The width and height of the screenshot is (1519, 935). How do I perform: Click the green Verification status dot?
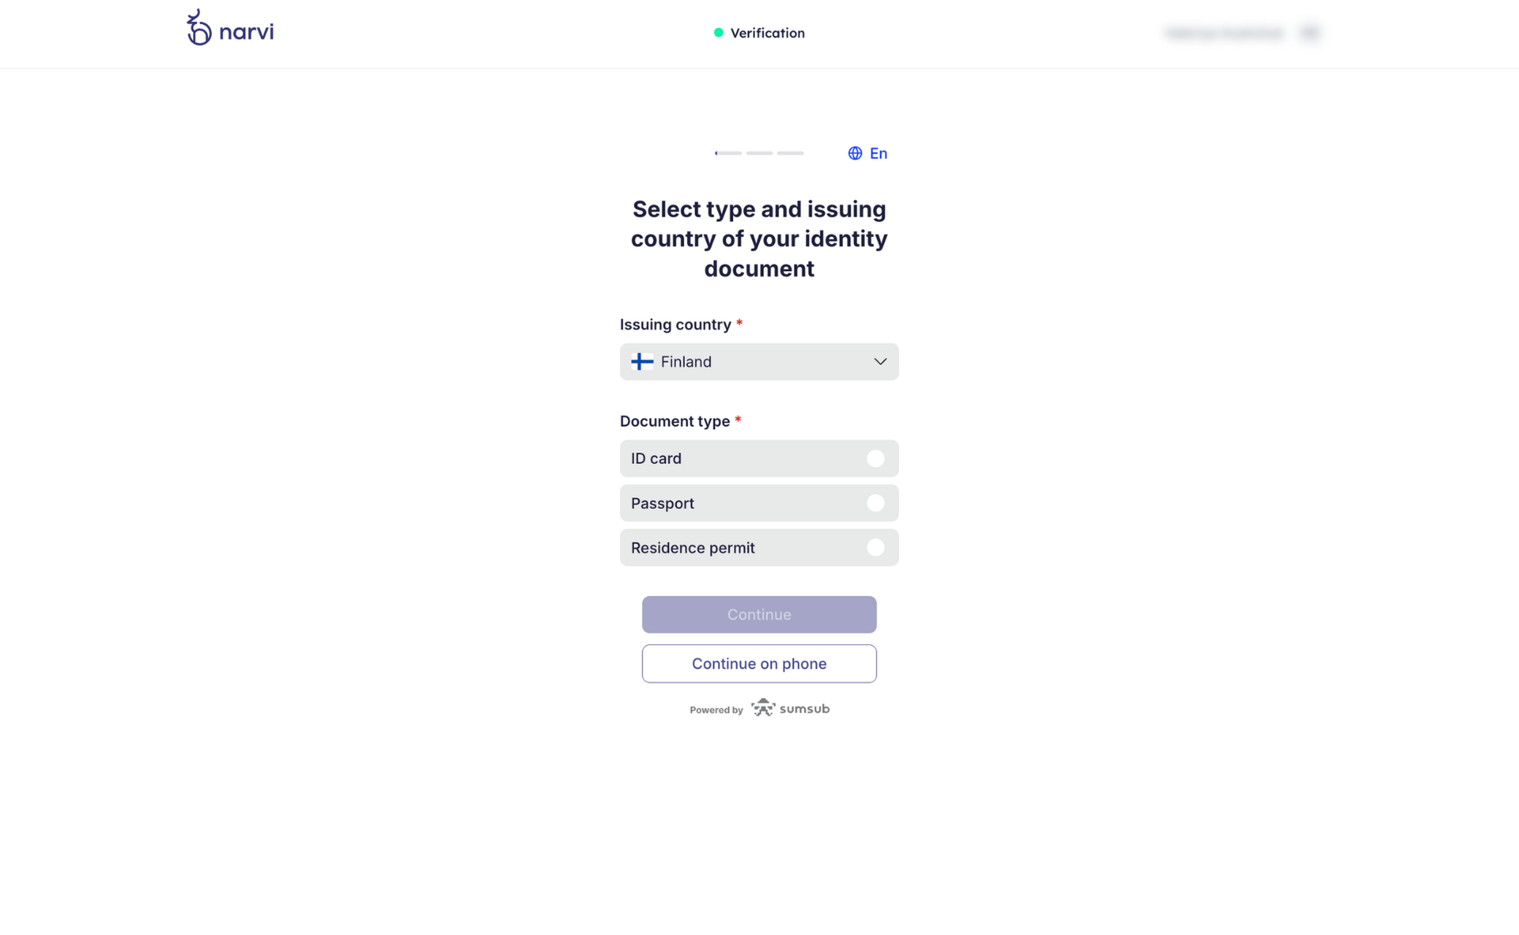[x=719, y=33]
